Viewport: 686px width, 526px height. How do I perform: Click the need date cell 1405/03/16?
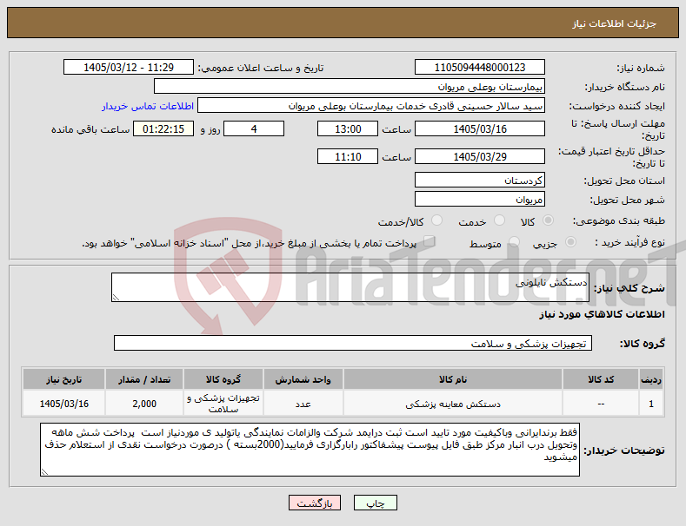[x=63, y=404]
